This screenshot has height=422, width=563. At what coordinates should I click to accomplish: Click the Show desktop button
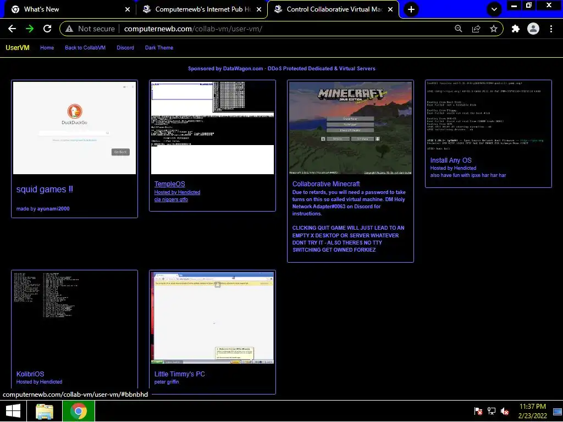click(x=558, y=411)
